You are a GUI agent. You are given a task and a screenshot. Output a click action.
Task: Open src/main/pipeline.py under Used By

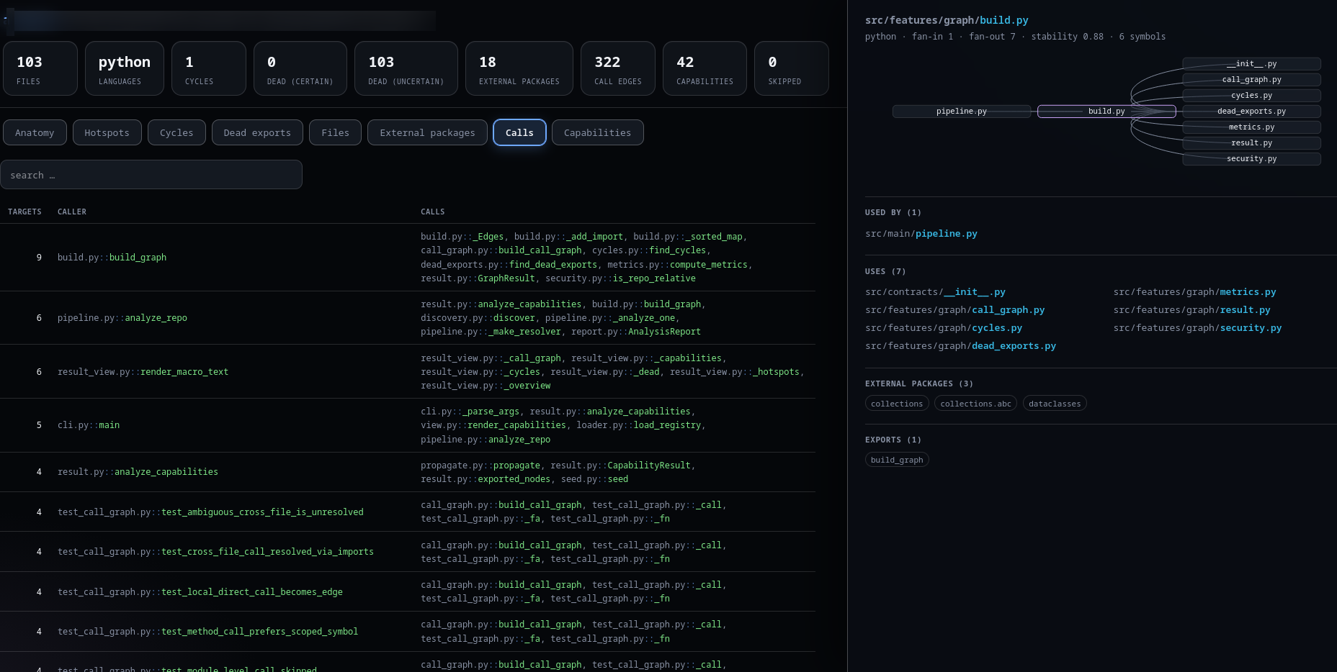pos(921,234)
